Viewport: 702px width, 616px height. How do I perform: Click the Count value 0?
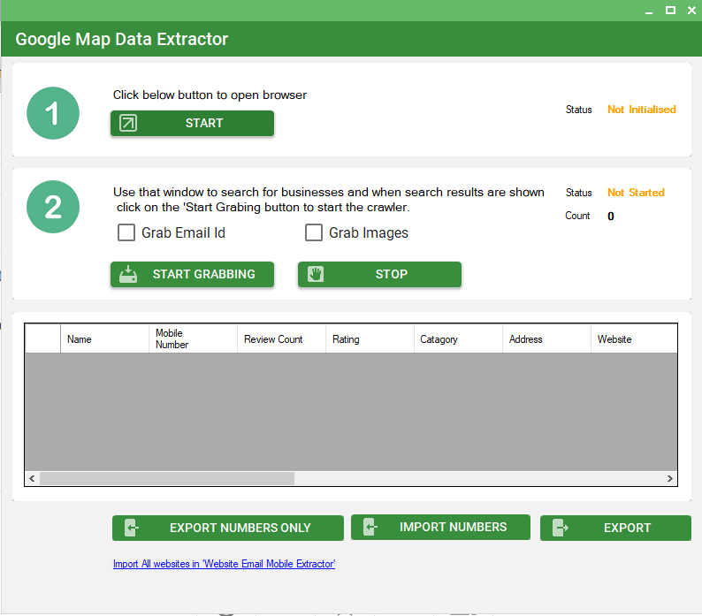pos(611,217)
